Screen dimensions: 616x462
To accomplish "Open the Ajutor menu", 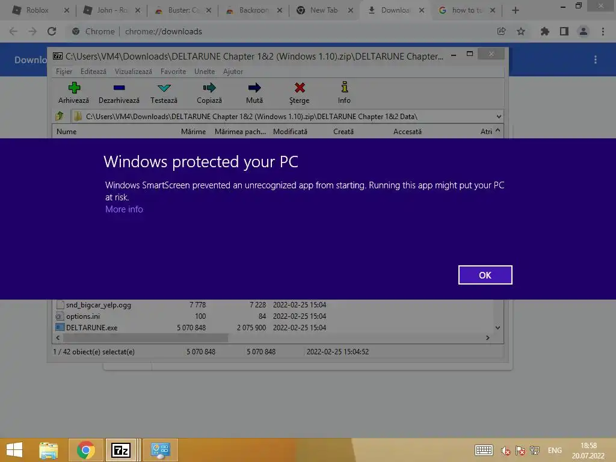I will coord(233,72).
